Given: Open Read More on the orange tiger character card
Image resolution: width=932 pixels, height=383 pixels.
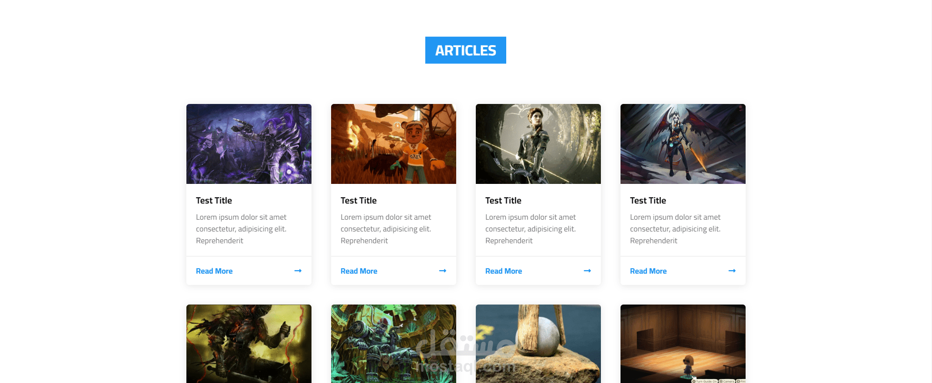Looking at the screenshot, I should 359,271.
